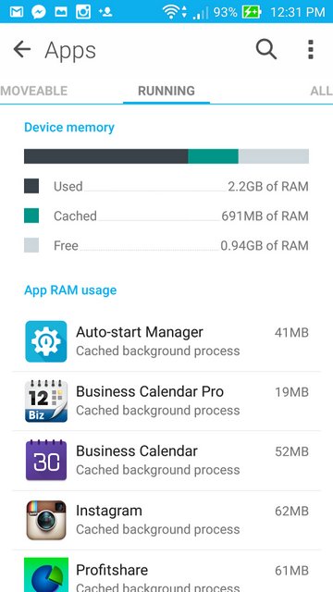Tap the Auto-start Manager gear icon
333x592 pixels.
[x=46, y=341]
